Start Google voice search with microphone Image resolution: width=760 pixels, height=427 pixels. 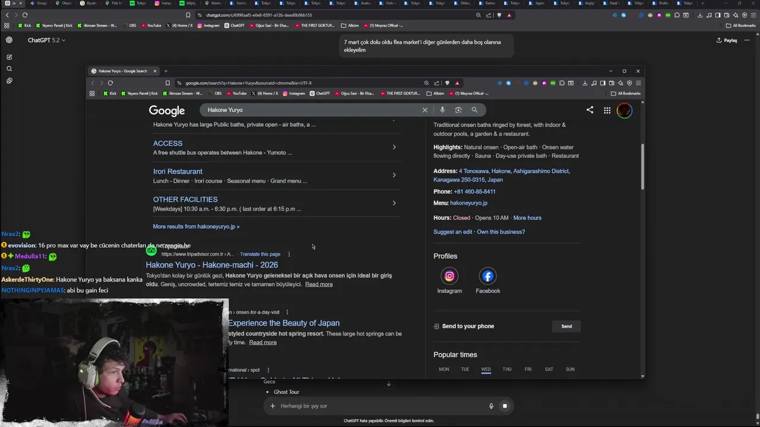coord(442,110)
